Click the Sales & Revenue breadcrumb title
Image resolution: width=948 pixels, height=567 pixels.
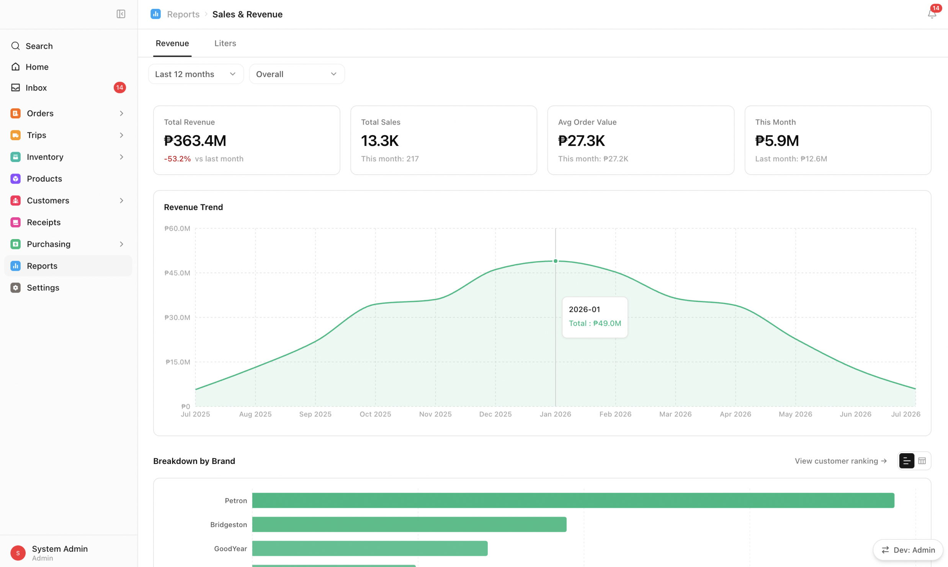pos(247,14)
